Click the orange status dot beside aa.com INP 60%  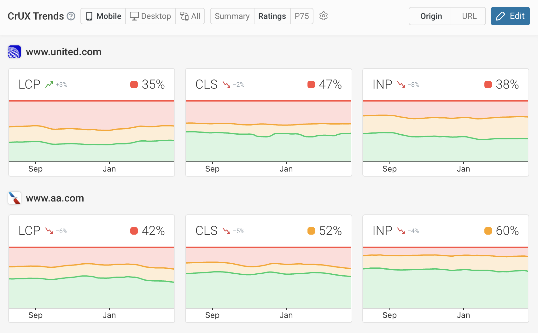coord(488,231)
